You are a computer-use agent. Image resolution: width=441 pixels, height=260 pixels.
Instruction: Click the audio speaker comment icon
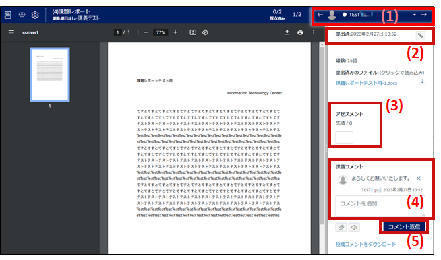(x=354, y=227)
